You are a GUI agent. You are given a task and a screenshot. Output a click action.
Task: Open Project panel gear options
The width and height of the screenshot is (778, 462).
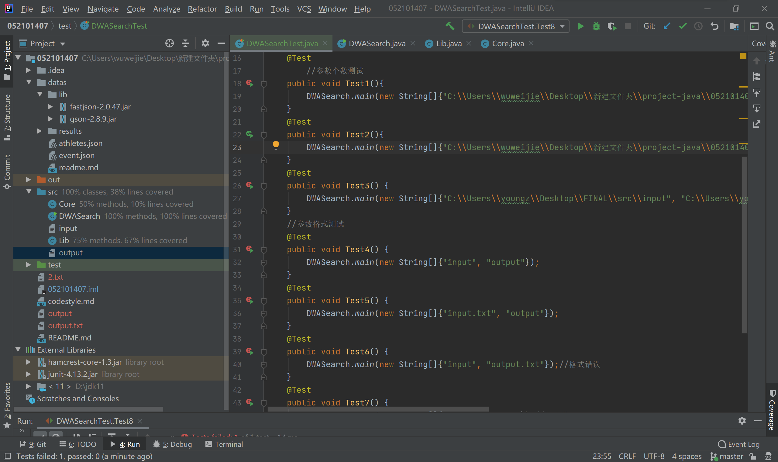pyautogui.click(x=205, y=43)
